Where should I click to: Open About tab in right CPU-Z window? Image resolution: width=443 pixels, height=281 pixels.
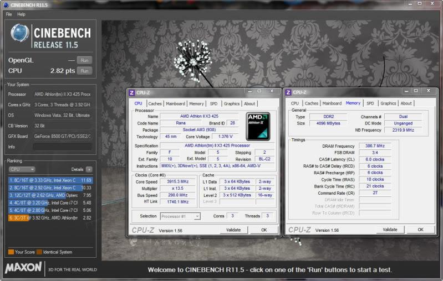(x=406, y=103)
